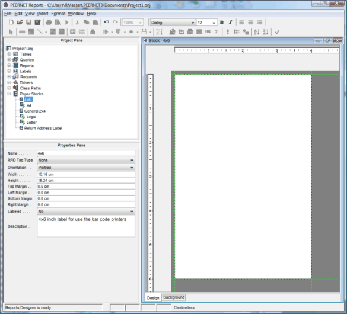Screen dimensions: 347x314
Task: Click the Labels tree item
Action: coord(26,71)
